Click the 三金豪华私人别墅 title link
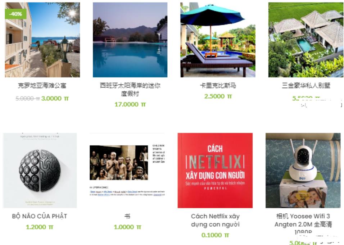 306,86
